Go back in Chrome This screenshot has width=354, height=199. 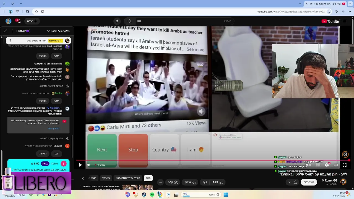click(x=350, y=12)
